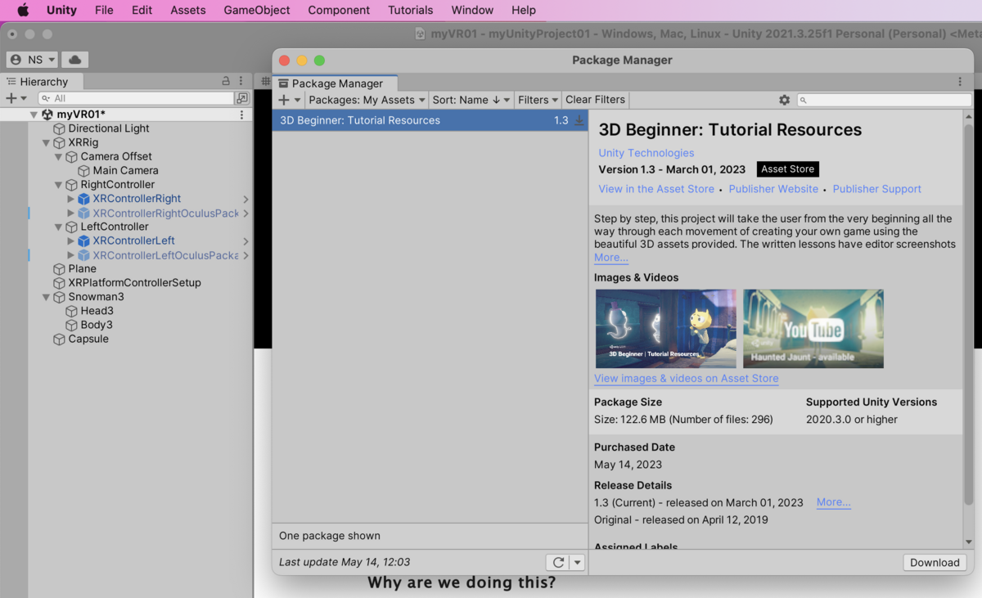The image size is (982, 598).
Task: Select Directional Light object
Action: pos(109,128)
